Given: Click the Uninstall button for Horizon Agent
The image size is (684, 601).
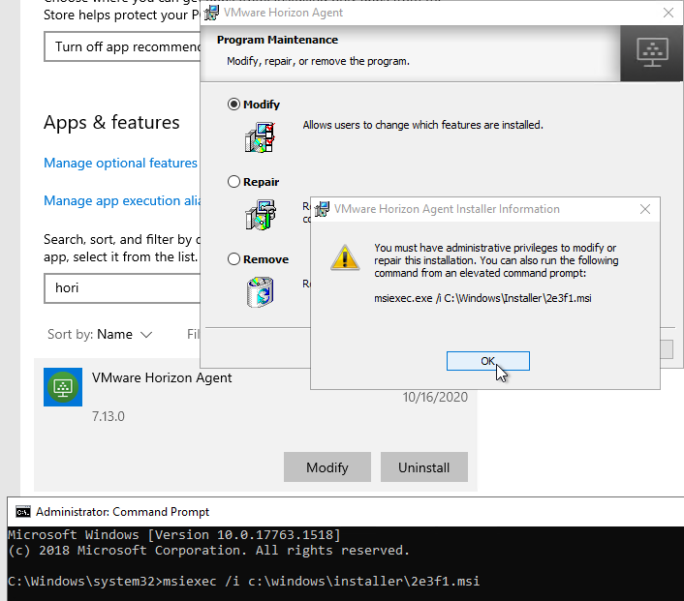Looking at the screenshot, I should 424,467.
